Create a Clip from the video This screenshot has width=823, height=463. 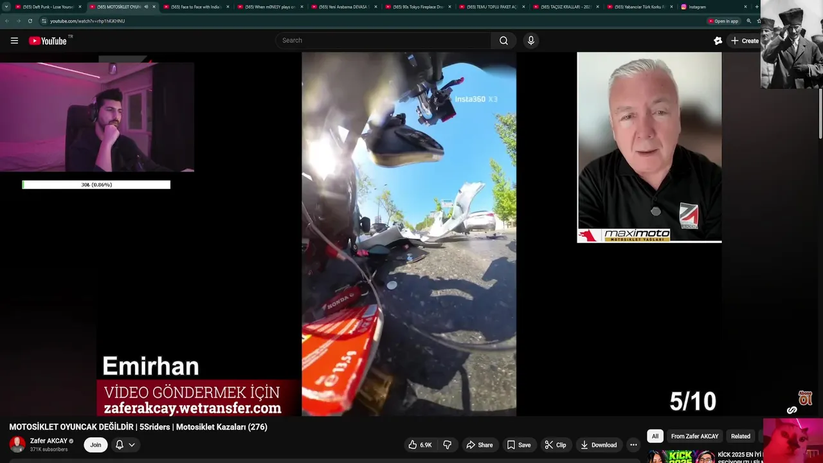pyautogui.click(x=556, y=445)
